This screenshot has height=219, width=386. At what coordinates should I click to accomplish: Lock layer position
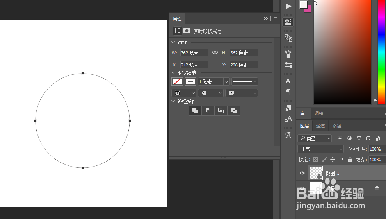tap(333, 160)
